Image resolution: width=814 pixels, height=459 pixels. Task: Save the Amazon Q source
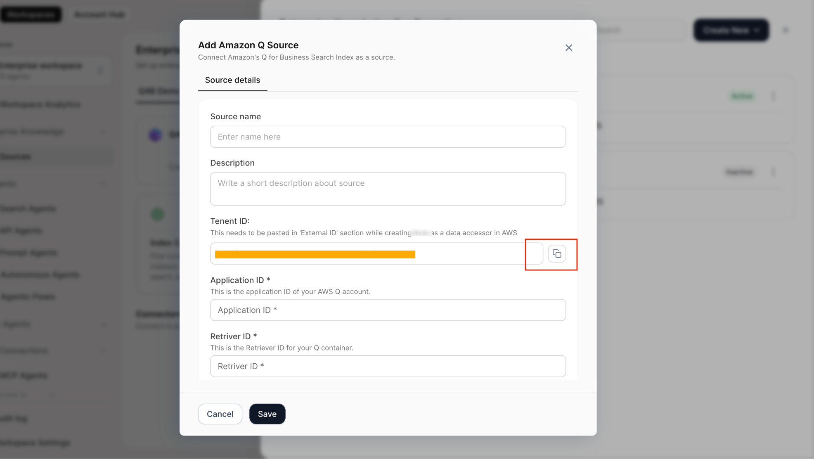point(267,414)
